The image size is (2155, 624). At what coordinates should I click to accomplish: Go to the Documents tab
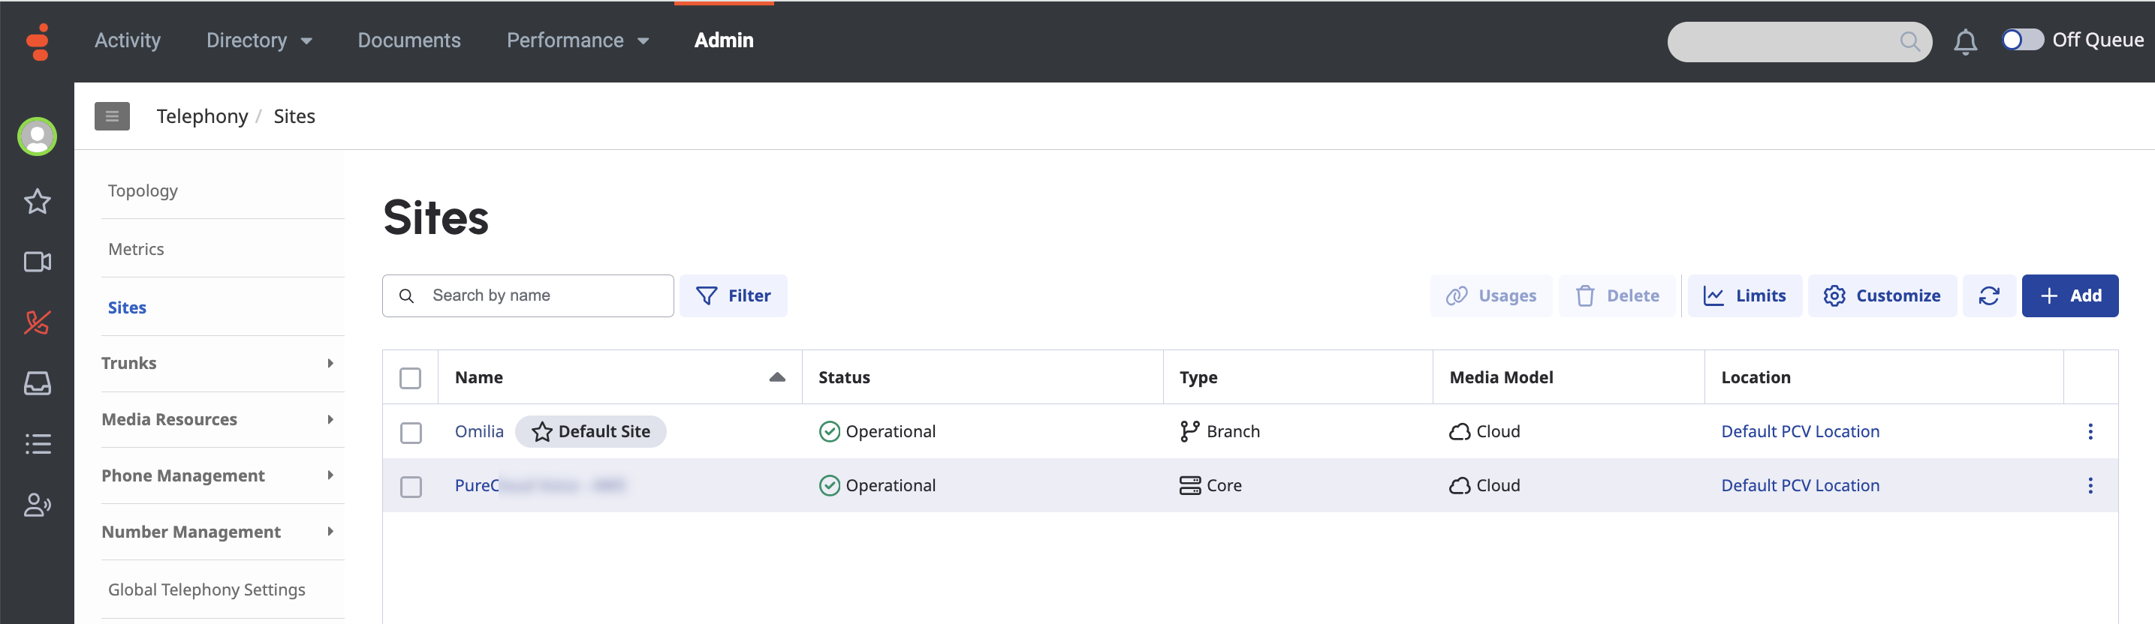(x=408, y=41)
